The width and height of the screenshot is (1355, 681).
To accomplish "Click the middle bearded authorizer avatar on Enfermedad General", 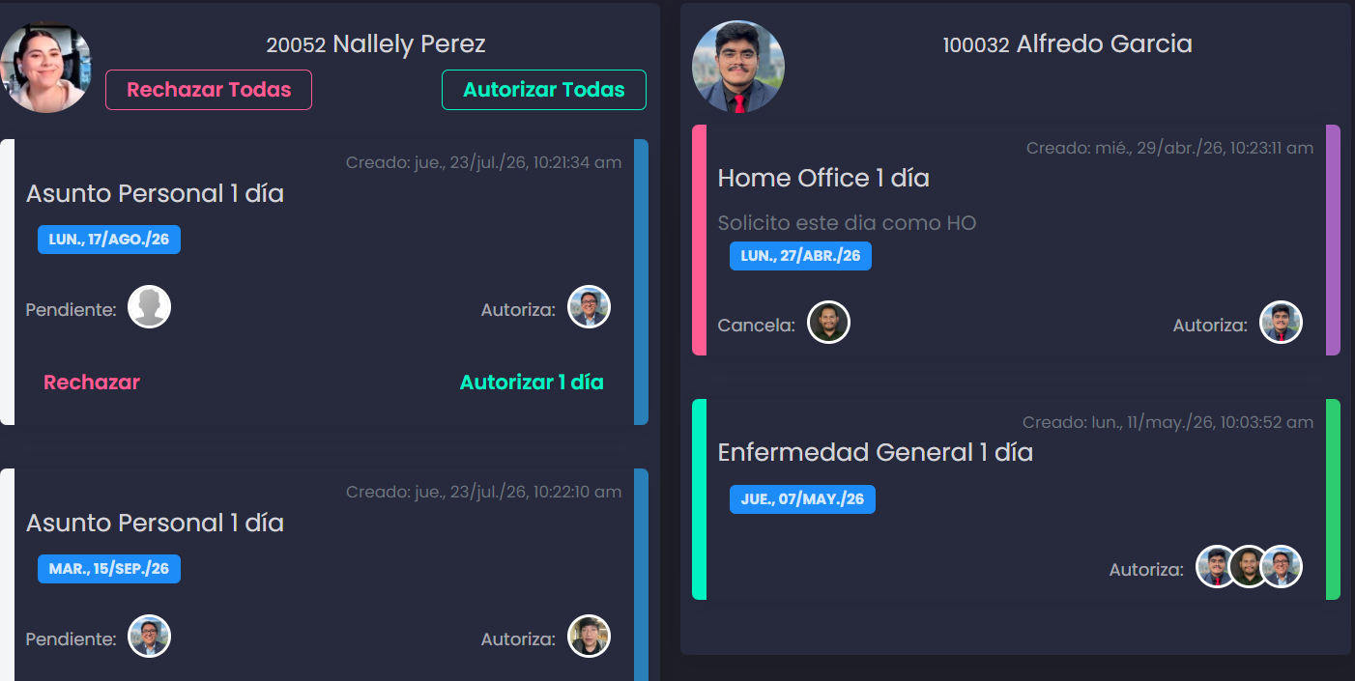I will point(1249,567).
